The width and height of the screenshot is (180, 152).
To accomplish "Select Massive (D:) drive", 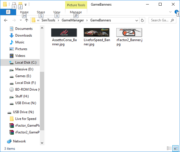I will point(24,69).
